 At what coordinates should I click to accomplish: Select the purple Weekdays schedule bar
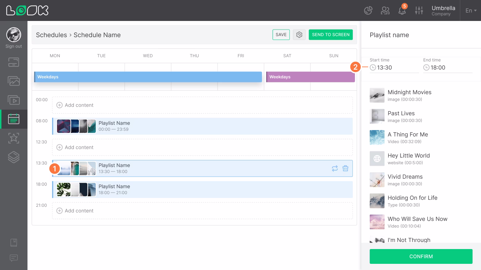[310, 77]
